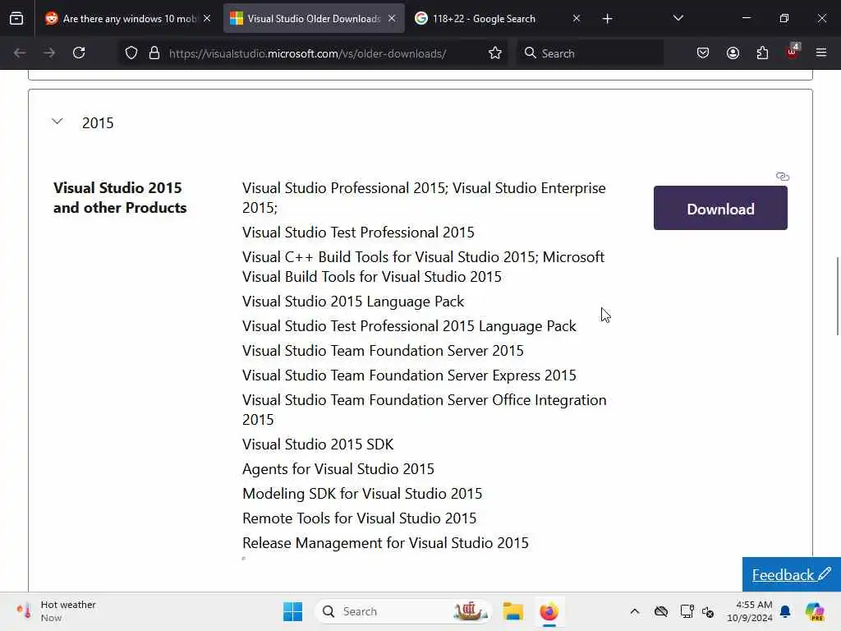The width and height of the screenshot is (841, 631).
Task: Click the URL address bar
Action: 307,53
